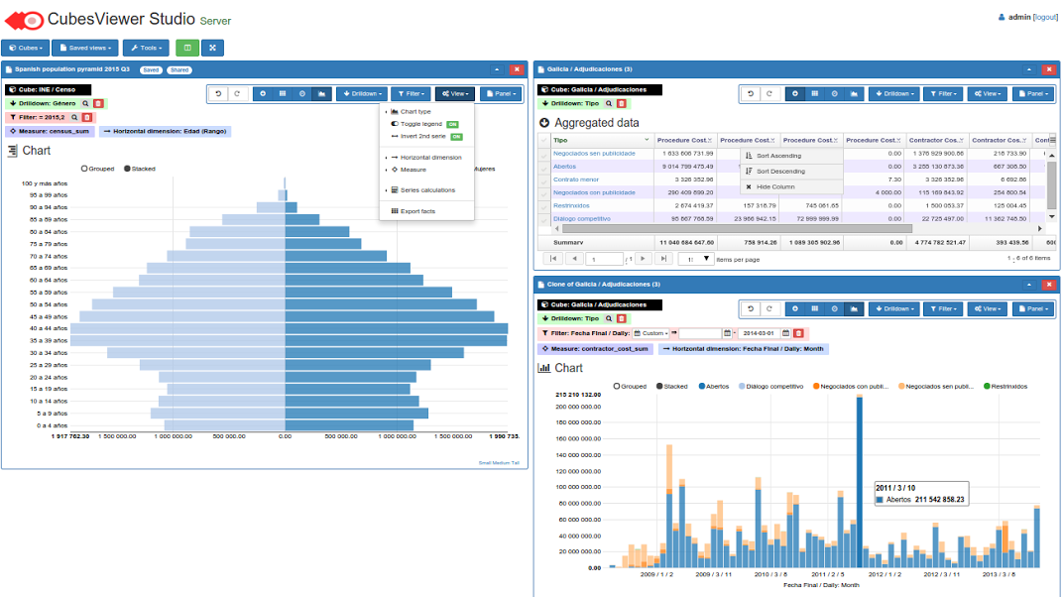The height and width of the screenshot is (597, 1063).
Task: Open the Restrinxidos row link
Action: 571,206
